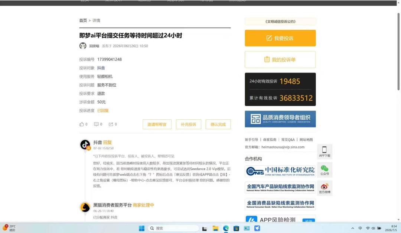Share the complaint with share icon

tap(111, 124)
